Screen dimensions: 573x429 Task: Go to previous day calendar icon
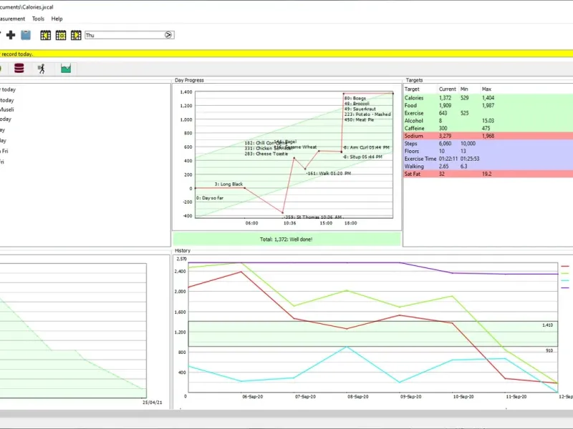(46, 35)
